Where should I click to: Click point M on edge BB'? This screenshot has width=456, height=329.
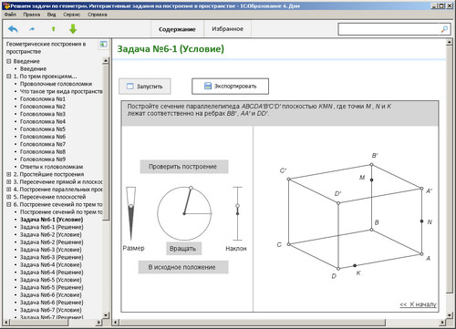pyautogui.click(x=371, y=180)
